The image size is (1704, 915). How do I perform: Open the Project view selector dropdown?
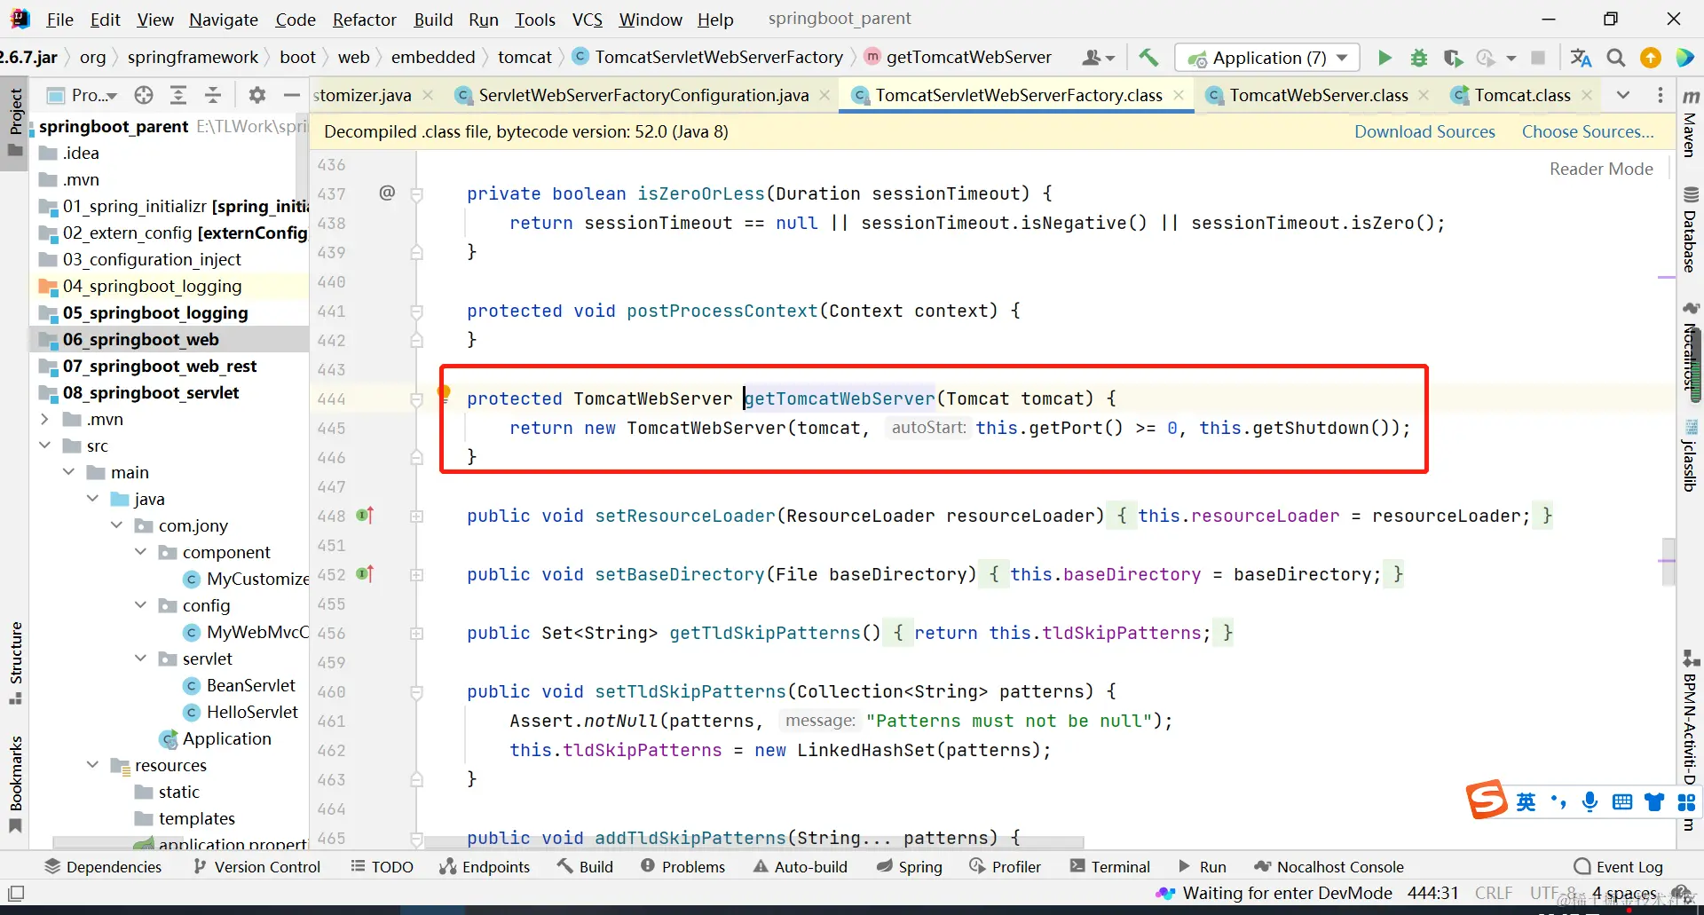(x=83, y=95)
